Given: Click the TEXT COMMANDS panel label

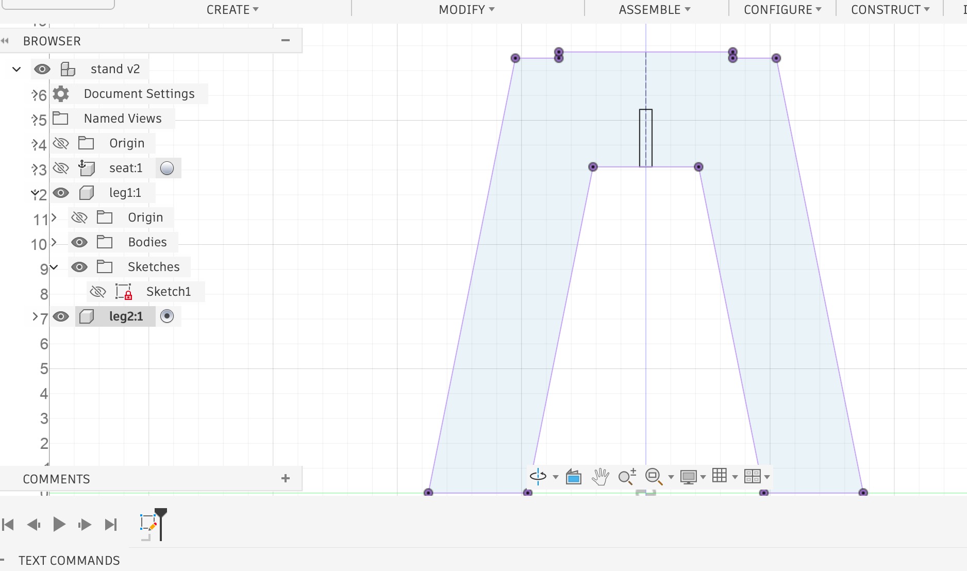Looking at the screenshot, I should [x=69, y=561].
